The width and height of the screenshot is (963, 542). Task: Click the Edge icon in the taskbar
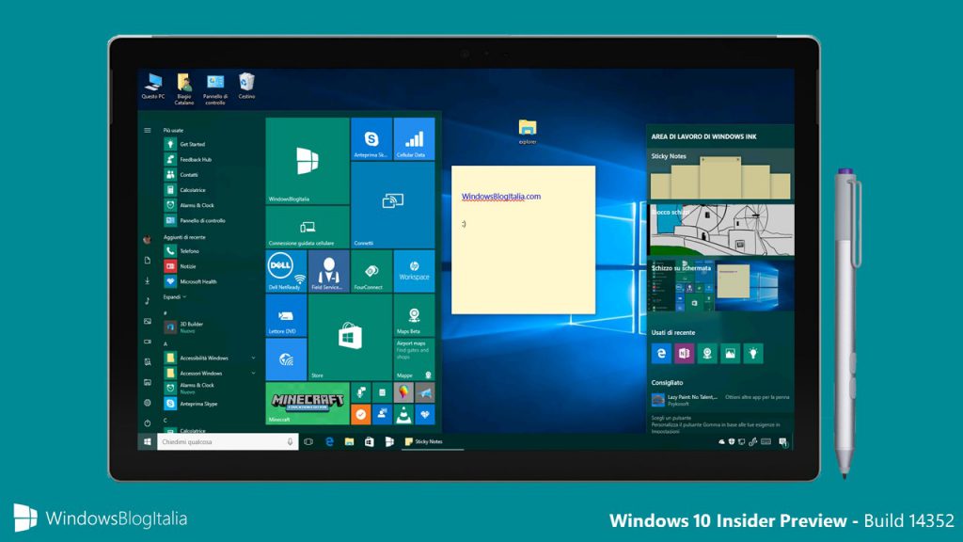(329, 442)
